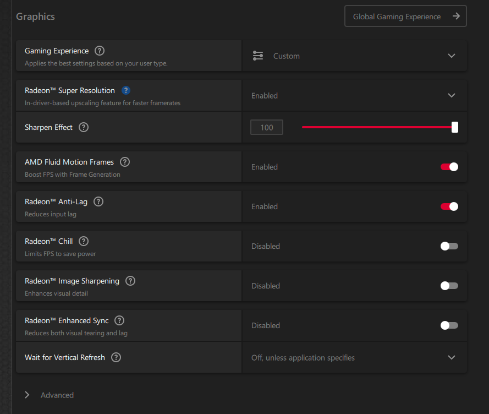
Task: Open help for Gaming Experience
Action: [x=100, y=51]
